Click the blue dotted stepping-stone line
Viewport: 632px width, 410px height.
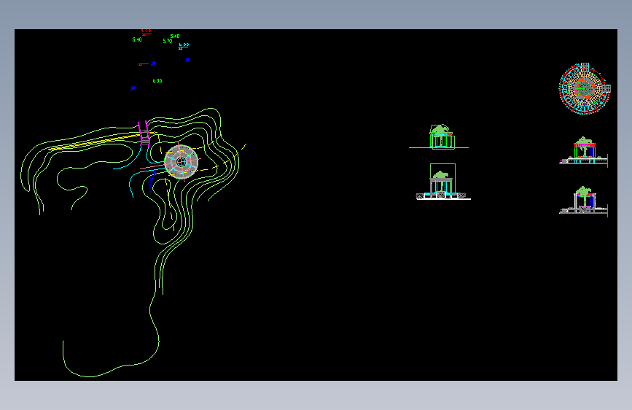152,182
